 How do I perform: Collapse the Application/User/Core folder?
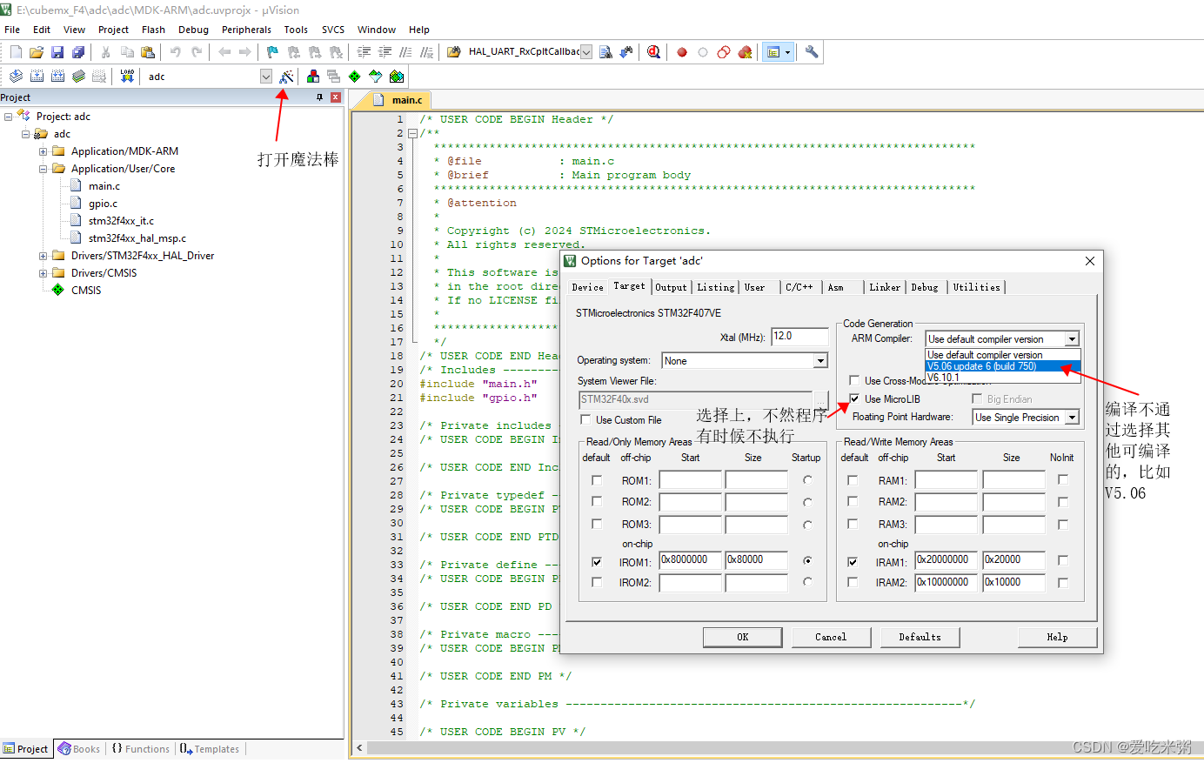pyautogui.click(x=42, y=168)
